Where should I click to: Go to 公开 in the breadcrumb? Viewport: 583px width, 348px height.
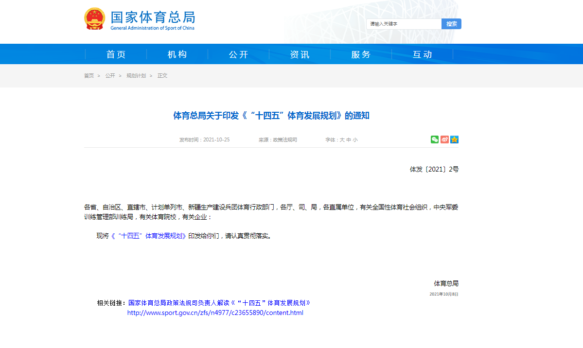[110, 75]
